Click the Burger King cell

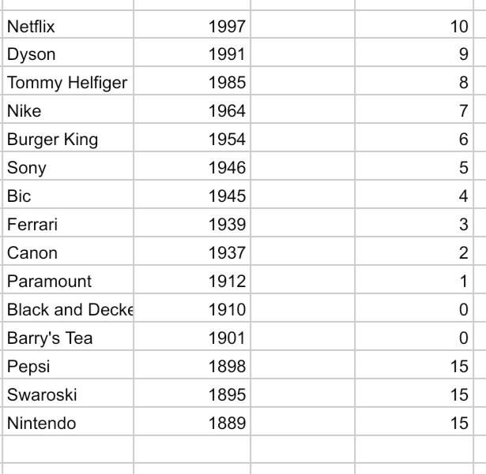click(x=68, y=137)
